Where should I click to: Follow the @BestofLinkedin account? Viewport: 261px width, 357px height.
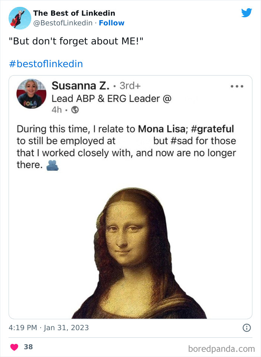111,23
